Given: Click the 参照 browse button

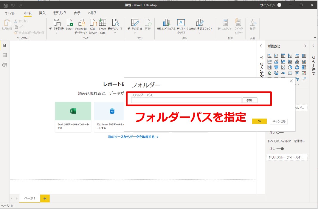Looking at the screenshot, I should [x=250, y=100].
